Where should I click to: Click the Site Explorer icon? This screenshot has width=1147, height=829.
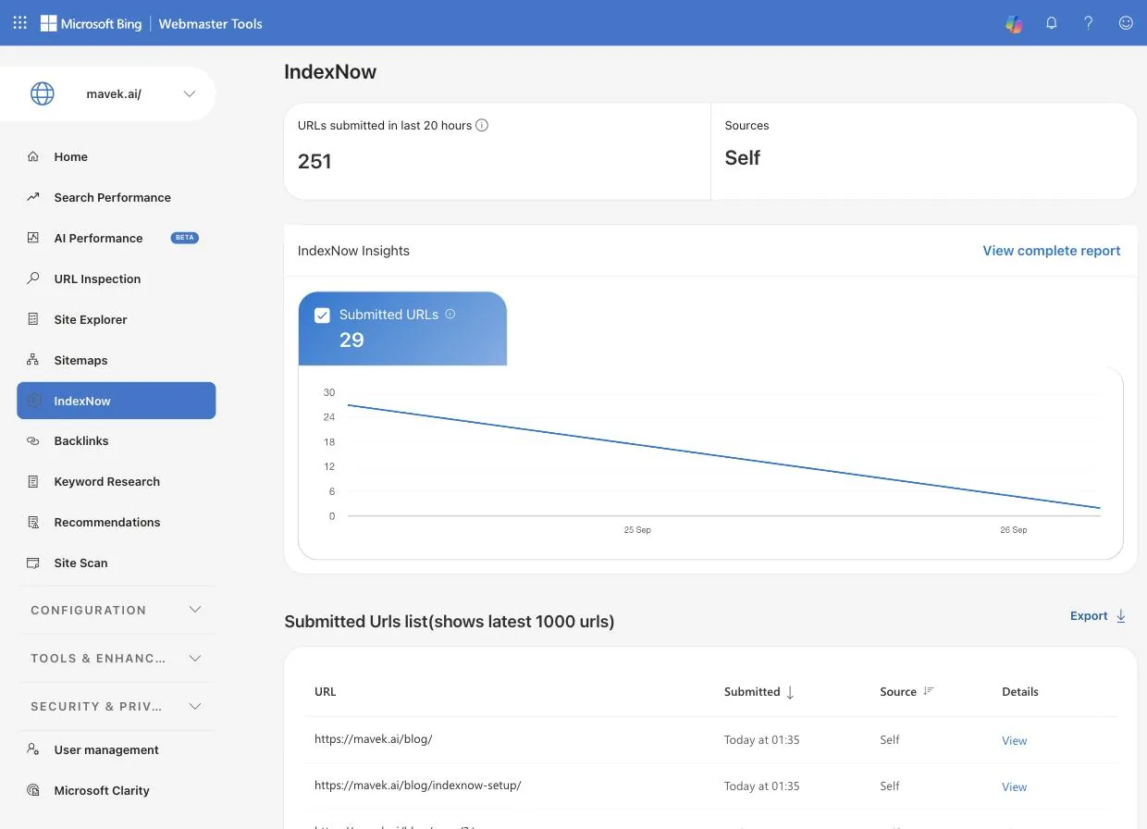(x=33, y=319)
